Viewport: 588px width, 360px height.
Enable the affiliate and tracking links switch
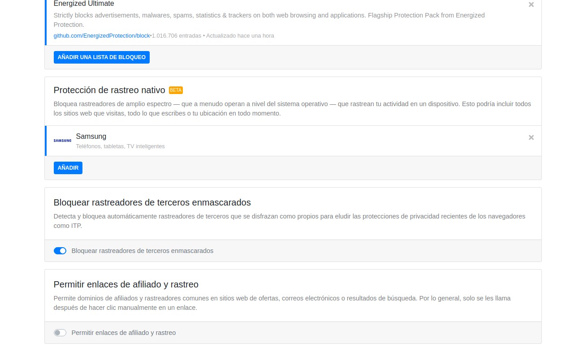[x=60, y=333]
